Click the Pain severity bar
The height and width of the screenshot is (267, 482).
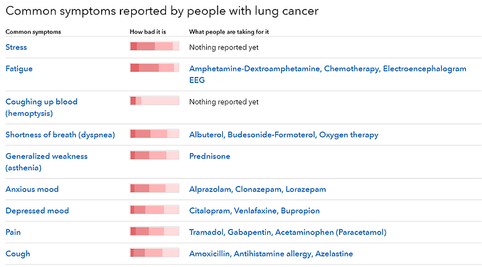(x=155, y=232)
